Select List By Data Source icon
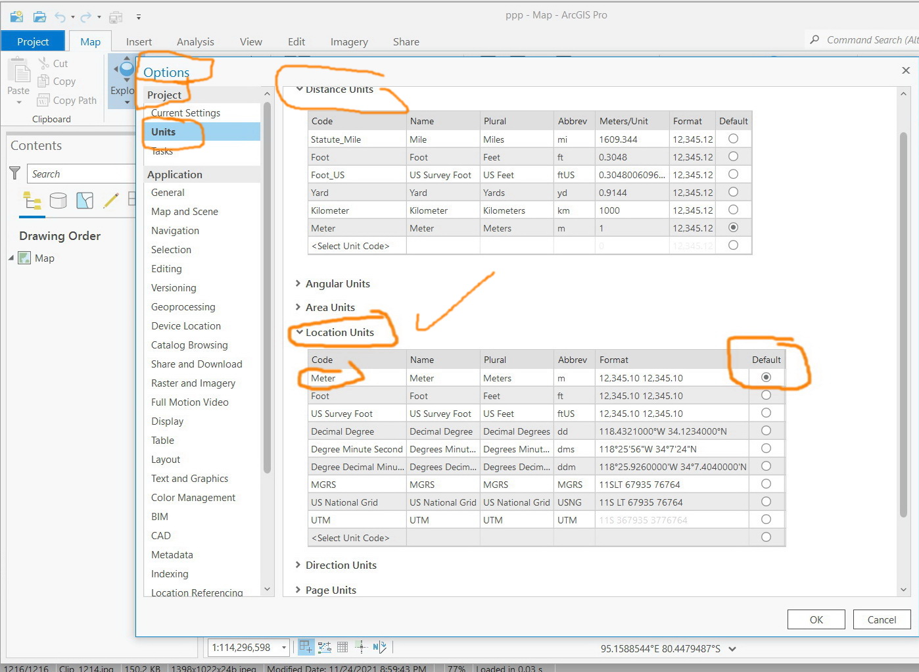 pos(59,201)
